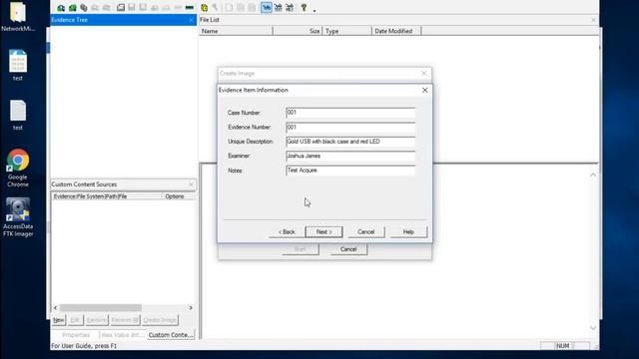This screenshot has width=639, height=359.
Task: Click the greyed Start button in Create Image
Action: pos(300,249)
